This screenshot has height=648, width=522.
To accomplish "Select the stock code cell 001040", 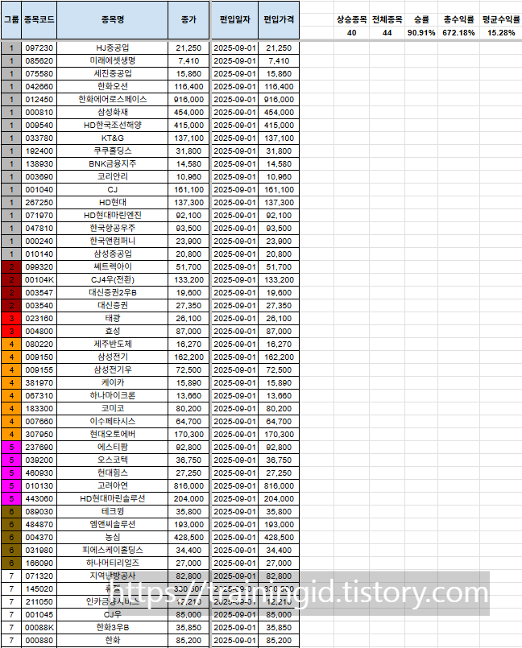I will pyautogui.click(x=39, y=189).
